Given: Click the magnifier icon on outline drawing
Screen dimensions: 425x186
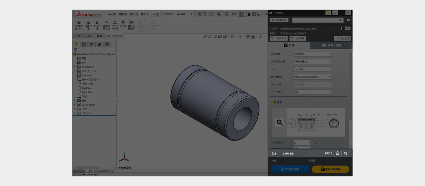Looking at the screenshot, I should pyautogui.click(x=280, y=123).
